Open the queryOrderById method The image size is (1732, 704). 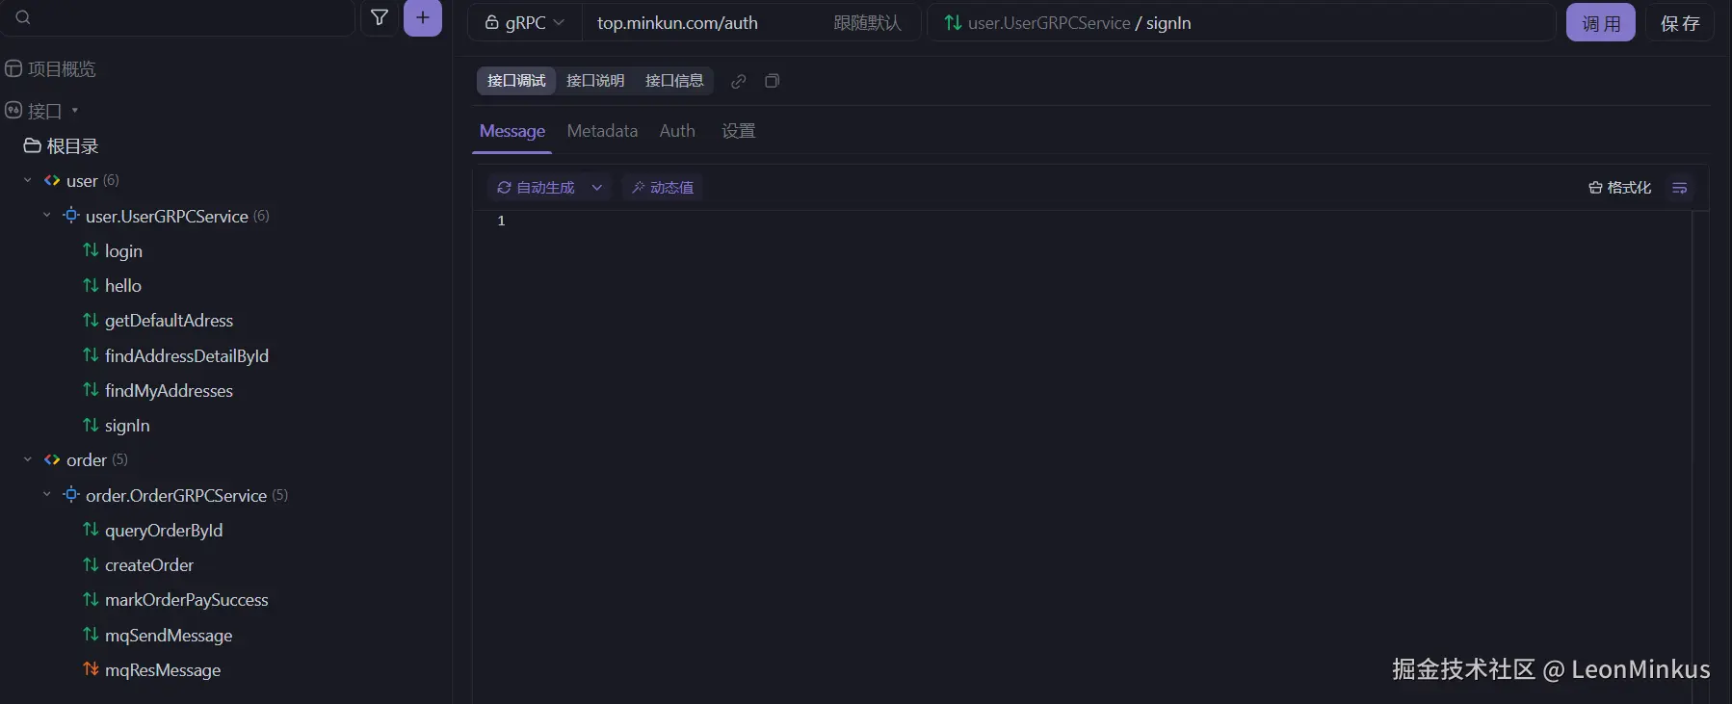pyautogui.click(x=164, y=530)
